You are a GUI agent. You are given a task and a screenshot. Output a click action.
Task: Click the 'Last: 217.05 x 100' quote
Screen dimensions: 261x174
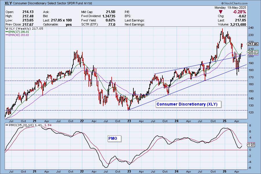57,20
